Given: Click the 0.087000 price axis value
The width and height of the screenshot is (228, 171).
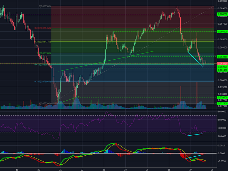Looking at the screenshot, I should tap(223, 24).
